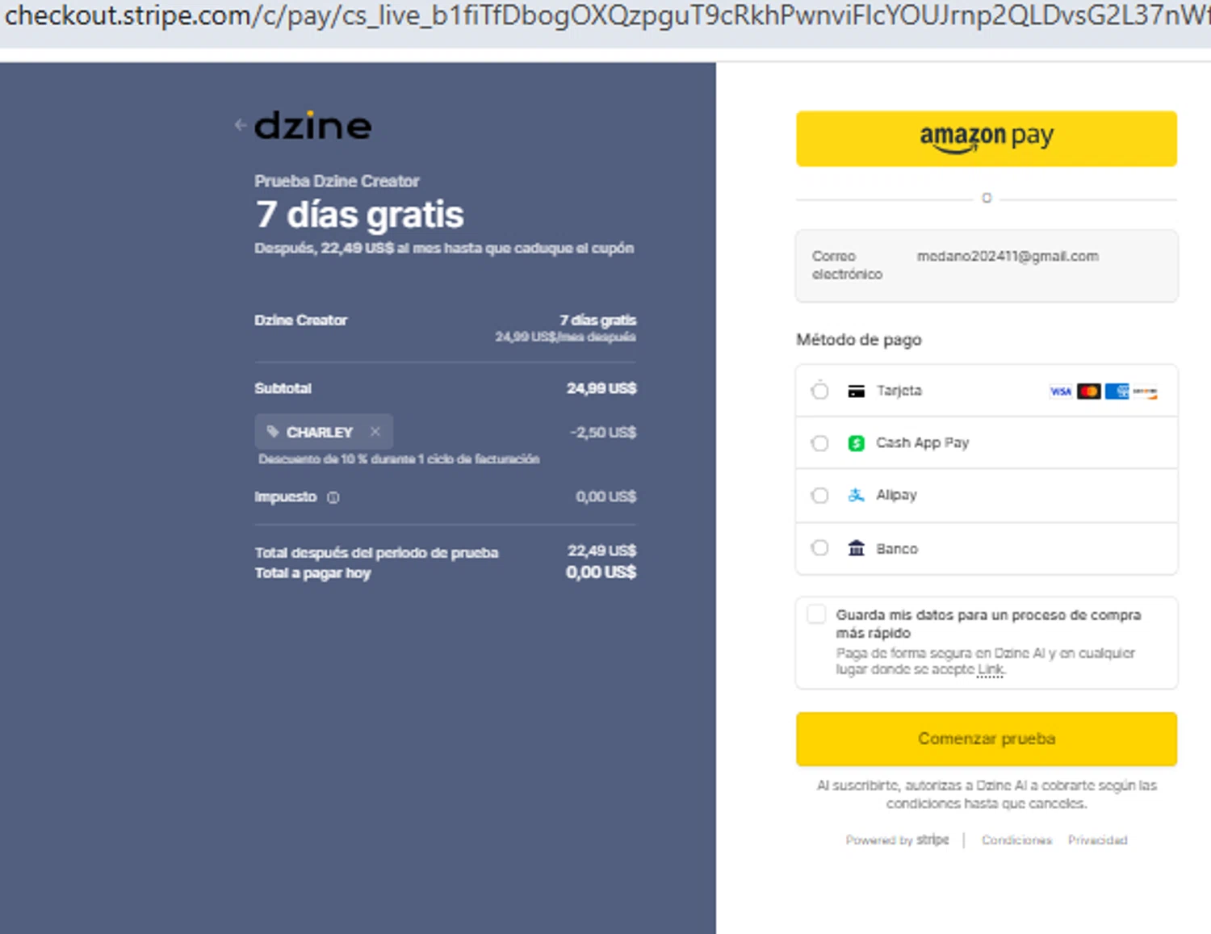Viewport: 1211px width, 934px height.
Task: Click the 'Total a pagar hoy' label
Action: point(312,573)
